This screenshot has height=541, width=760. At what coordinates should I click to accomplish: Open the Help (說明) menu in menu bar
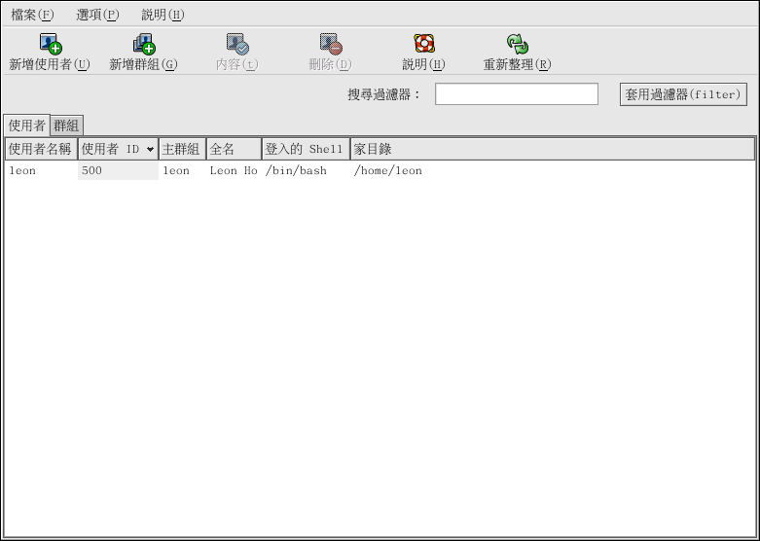tap(163, 15)
